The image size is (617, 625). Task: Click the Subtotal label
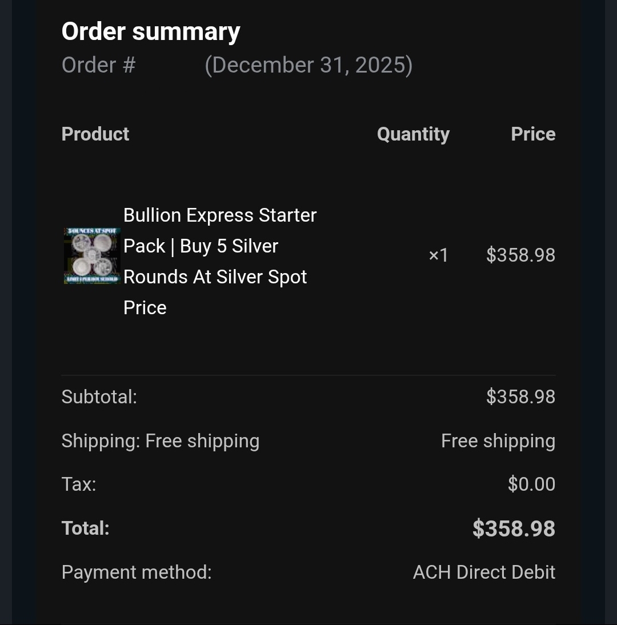coord(99,396)
